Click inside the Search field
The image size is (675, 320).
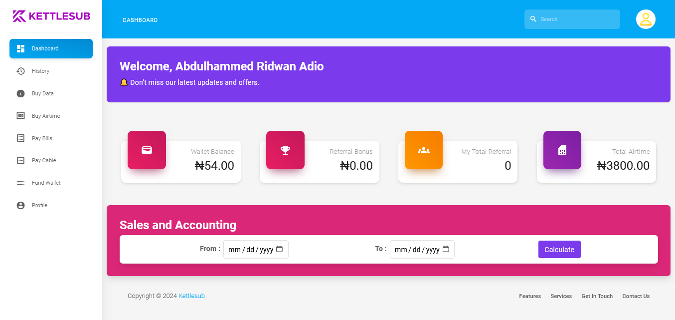(572, 19)
